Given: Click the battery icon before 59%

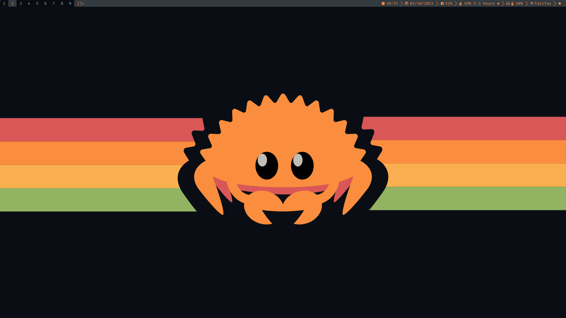Looking at the screenshot, I should 460,4.
